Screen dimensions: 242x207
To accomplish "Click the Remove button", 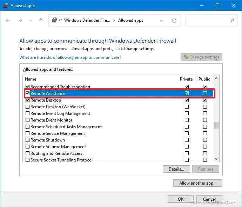I will tap(206, 169).
